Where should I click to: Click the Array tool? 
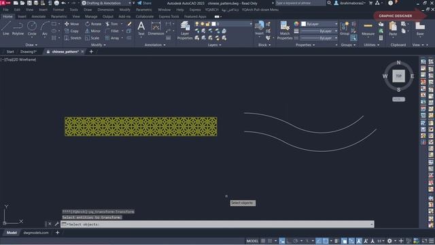tap(112, 38)
